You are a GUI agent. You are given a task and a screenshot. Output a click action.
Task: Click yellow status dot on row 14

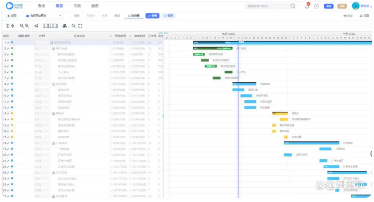pyautogui.click(x=12, y=119)
